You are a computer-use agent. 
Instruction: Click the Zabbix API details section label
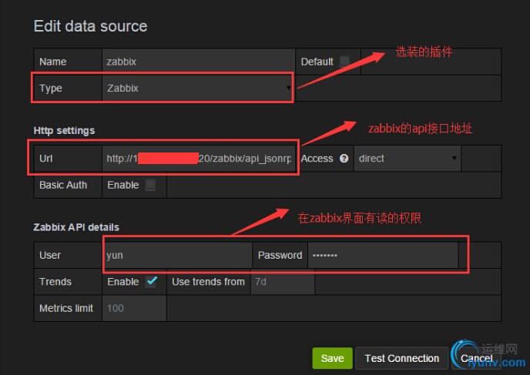[x=76, y=227]
